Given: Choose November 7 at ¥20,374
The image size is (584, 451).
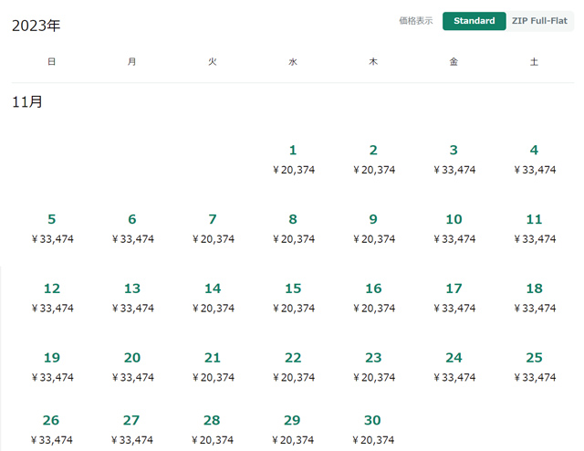Looking at the screenshot, I should (x=213, y=228).
